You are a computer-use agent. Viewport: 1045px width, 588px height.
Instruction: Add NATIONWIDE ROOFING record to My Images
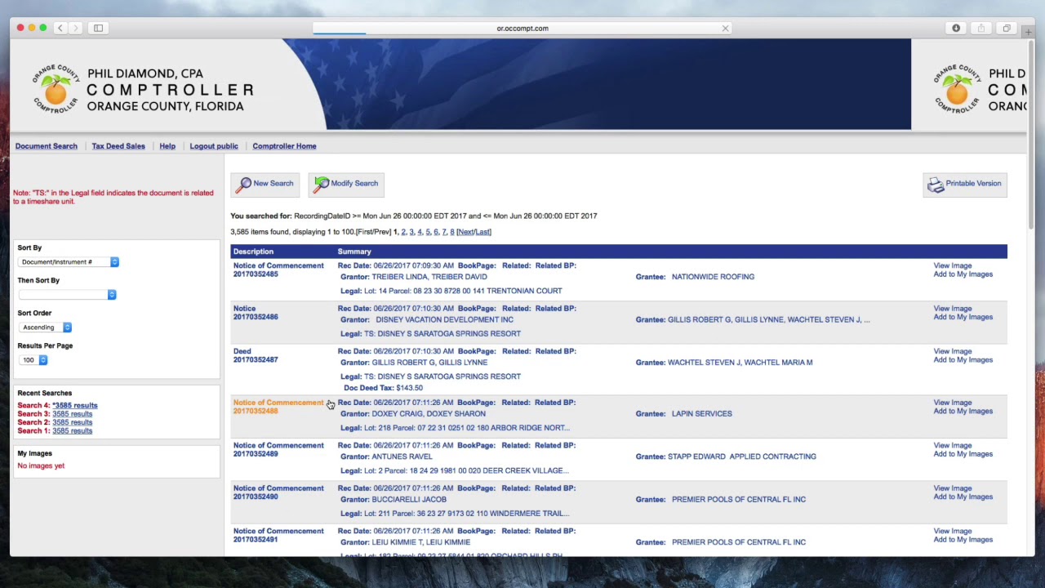(963, 274)
